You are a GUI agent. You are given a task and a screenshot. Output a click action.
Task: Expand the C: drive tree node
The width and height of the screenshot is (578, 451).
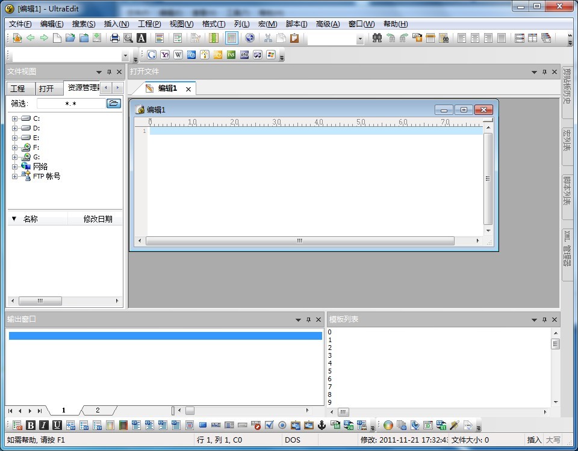tap(15, 118)
